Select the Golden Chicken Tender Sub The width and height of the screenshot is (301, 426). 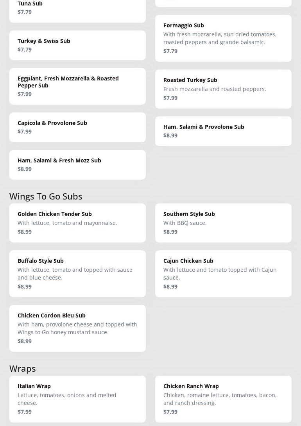pos(77,223)
